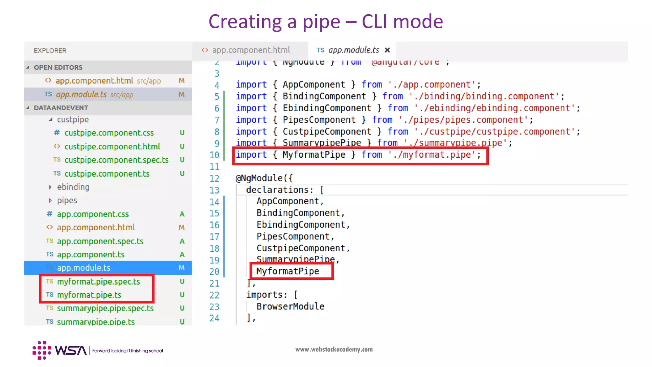This screenshot has width=652, height=367.
Task: Click the U status badge of myformat.pipe.ts
Action: click(x=182, y=295)
